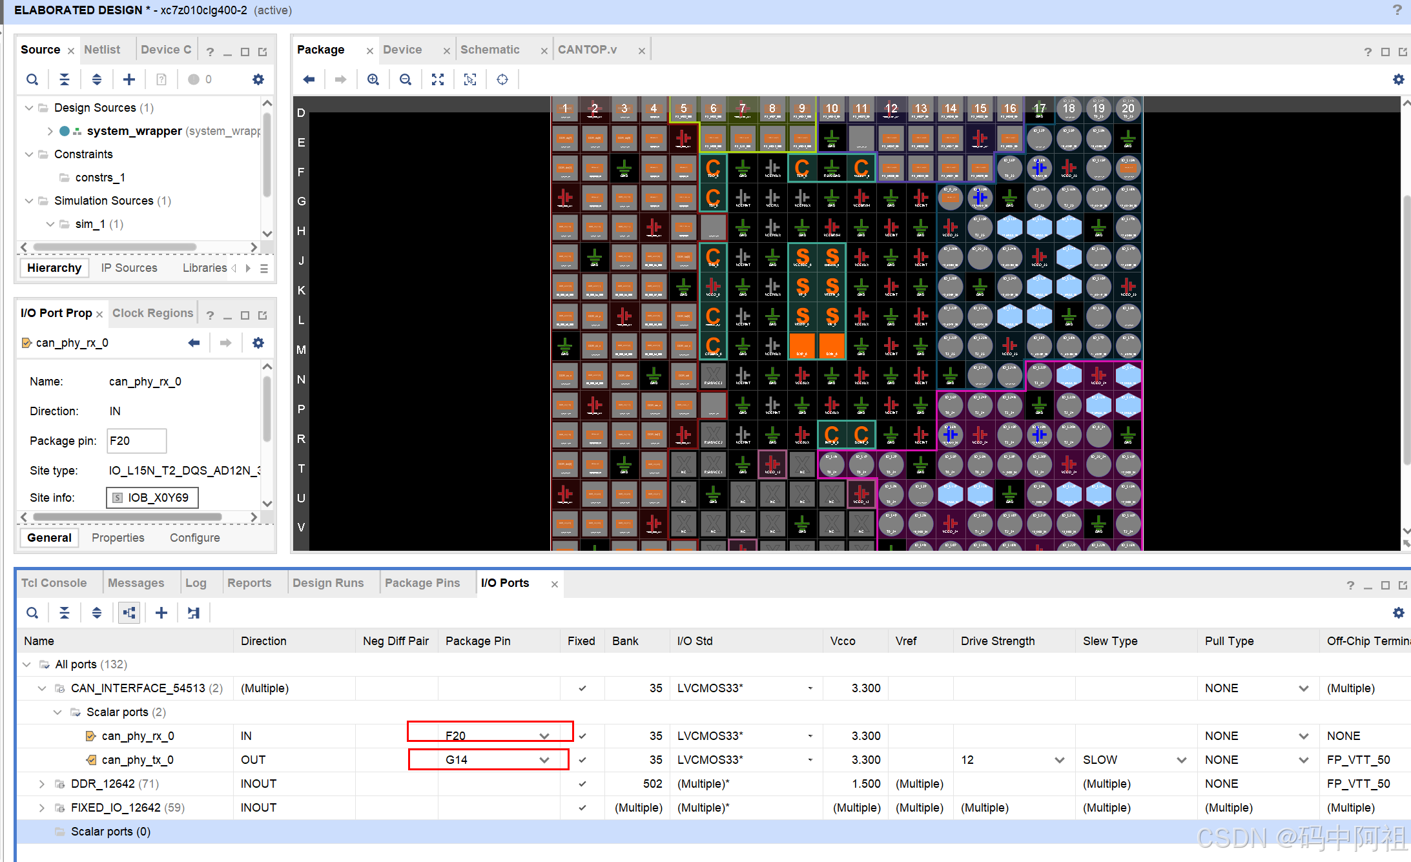Click Zoom In in Package toolbar
Image resolution: width=1411 pixels, height=862 pixels.
click(373, 79)
